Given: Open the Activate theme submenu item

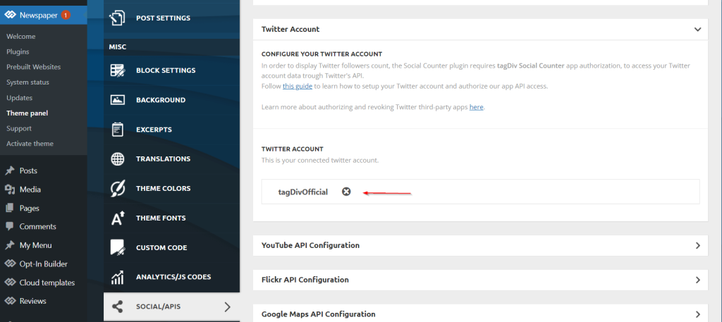Looking at the screenshot, I should point(30,144).
